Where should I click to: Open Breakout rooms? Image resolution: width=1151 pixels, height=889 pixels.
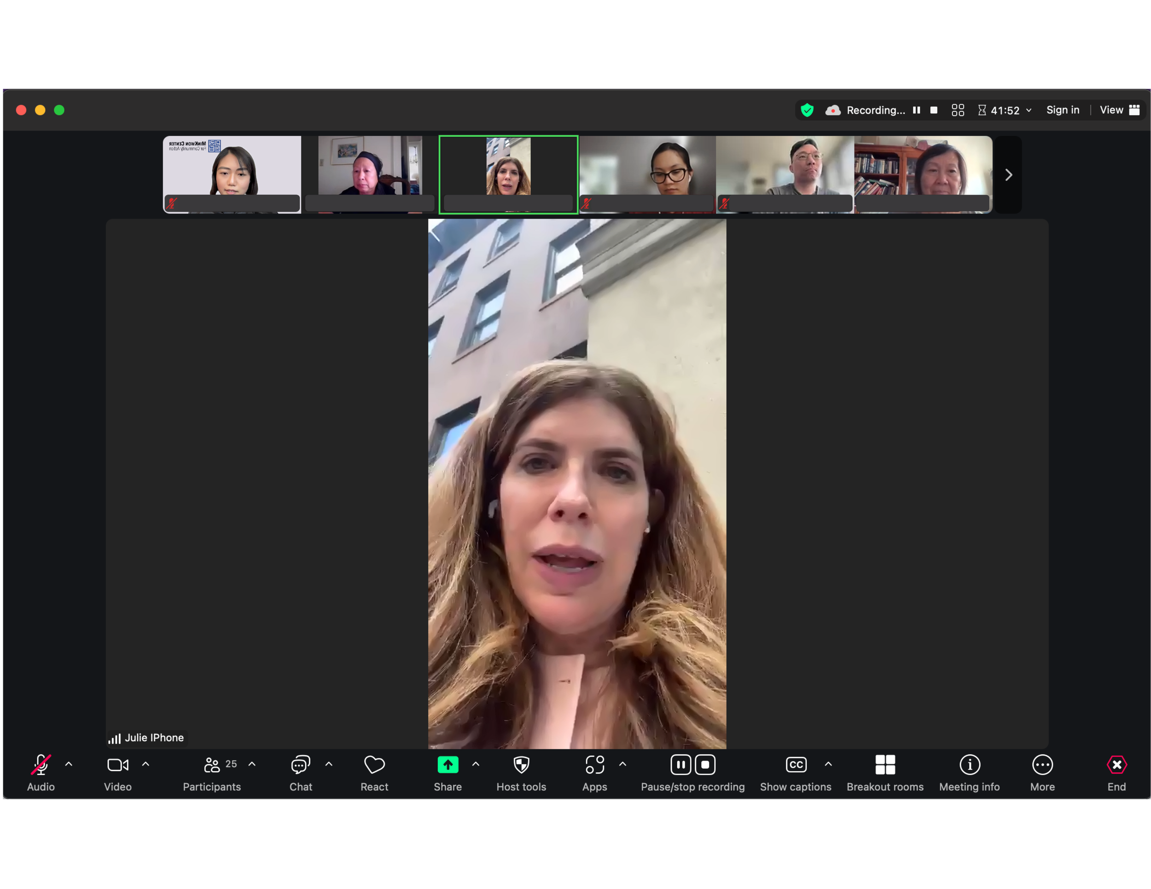click(885, 765)
